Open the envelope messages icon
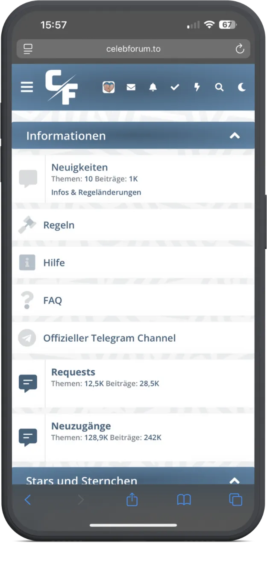Image resolution: width=267 pixels, height=579 pixels. pyautogui.click(x=131, y=87)
